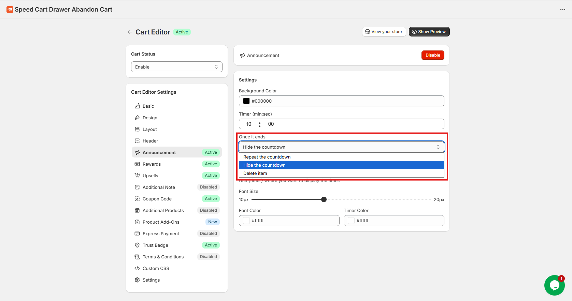Open the live chat bubble

pos(554,285)
